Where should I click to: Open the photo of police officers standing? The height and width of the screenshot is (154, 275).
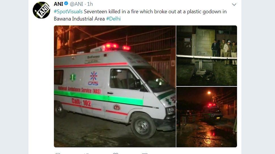[207, 56]
